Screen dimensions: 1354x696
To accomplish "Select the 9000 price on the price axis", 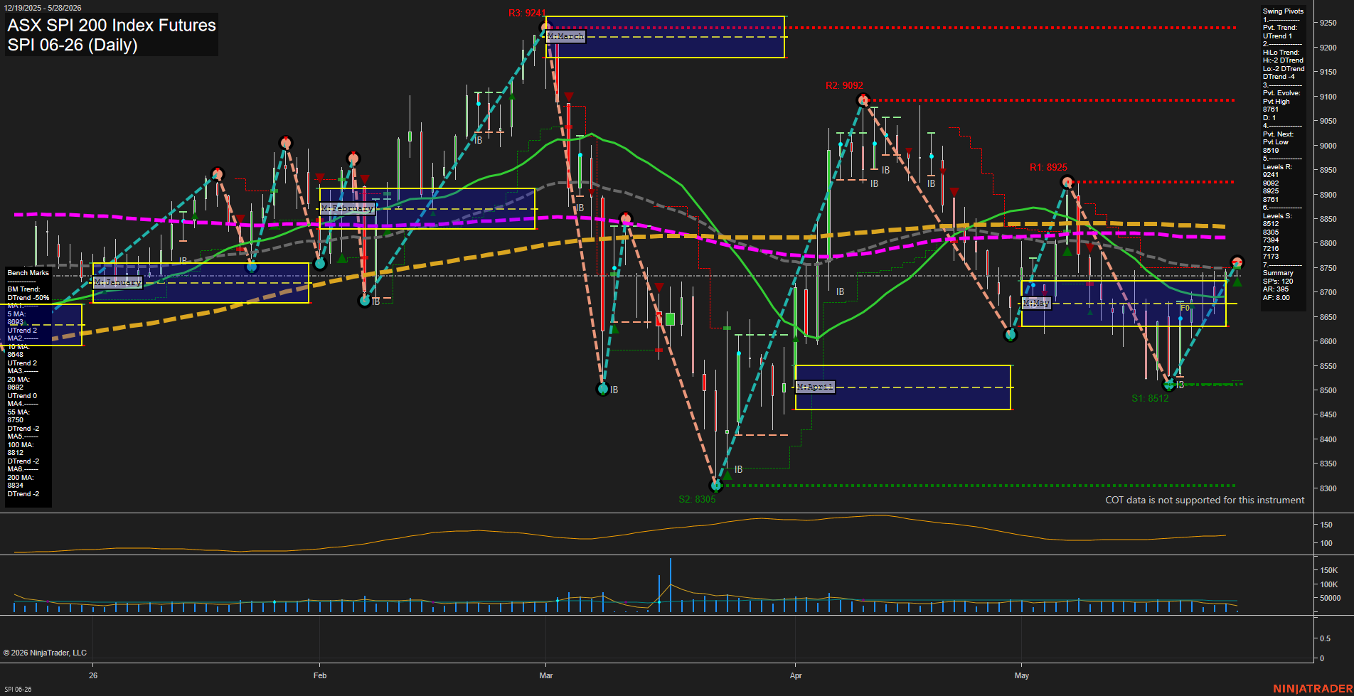I will click(1328, 146).
